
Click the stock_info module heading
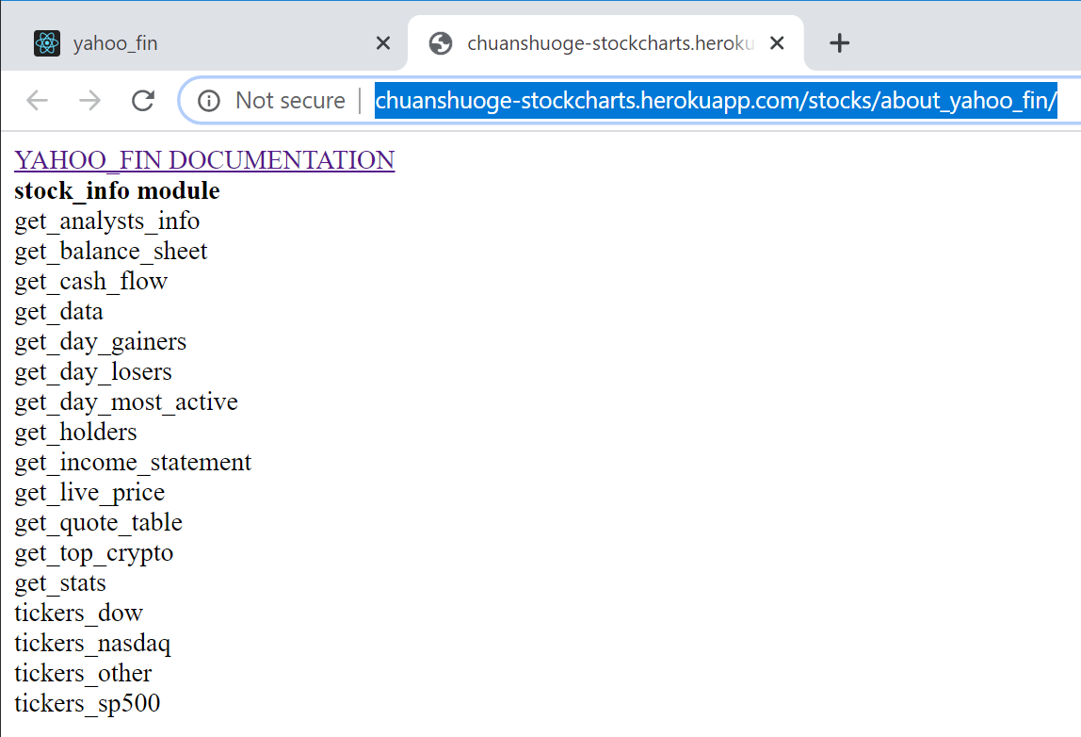point(117,190)
